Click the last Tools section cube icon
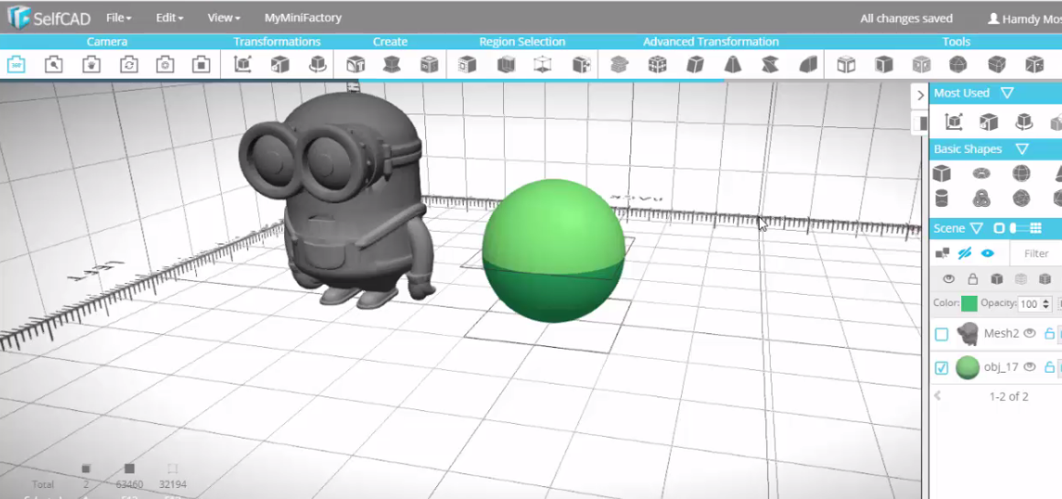 coord(1035,65)
